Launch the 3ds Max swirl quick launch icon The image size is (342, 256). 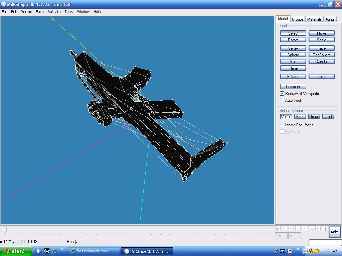47,251
